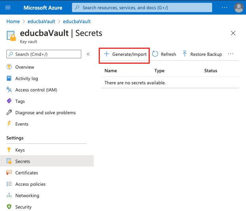Open Access control (IAM)
Viewport: 246px width, 211px height.
(x=36, y=90)
